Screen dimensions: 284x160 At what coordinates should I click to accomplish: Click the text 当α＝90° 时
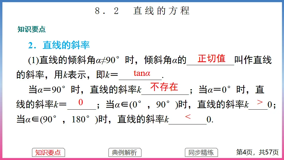point(54,89)
